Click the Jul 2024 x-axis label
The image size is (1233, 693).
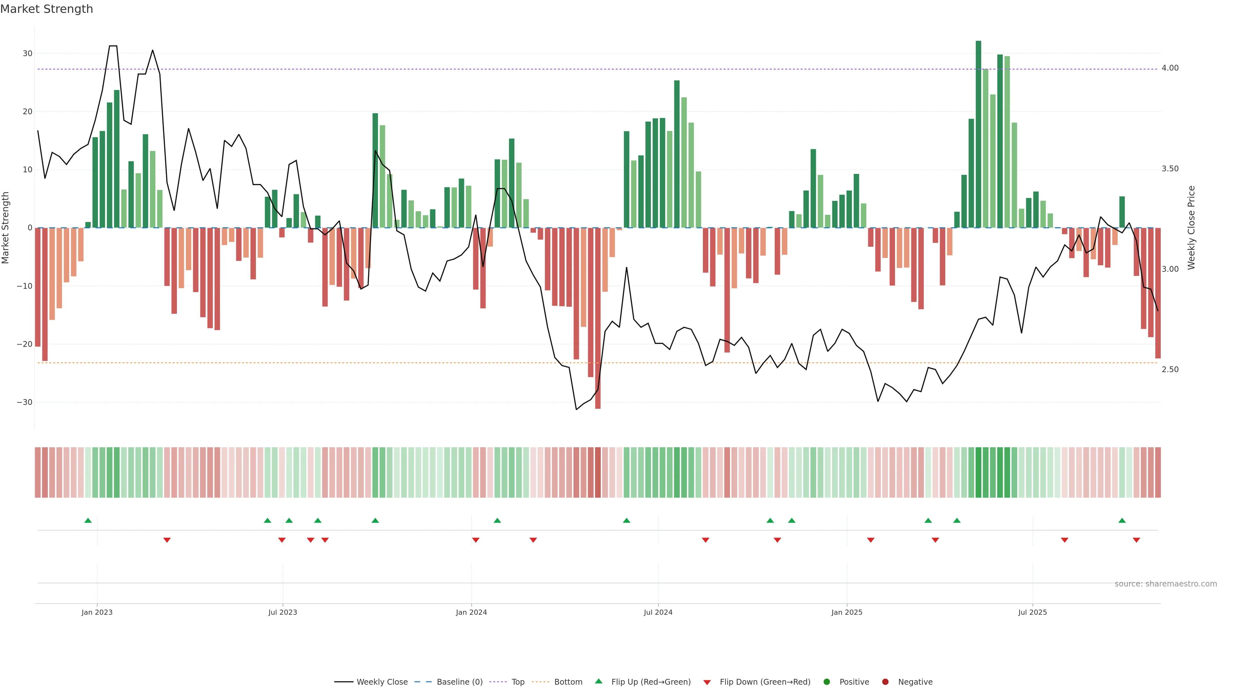658,612
